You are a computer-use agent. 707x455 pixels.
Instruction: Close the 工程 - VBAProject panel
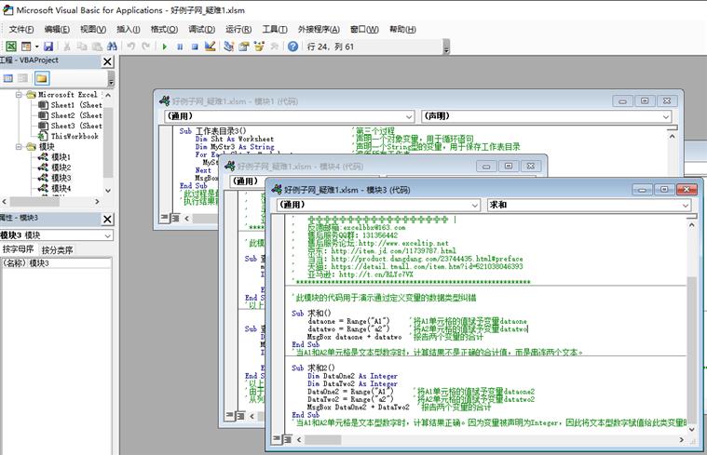pos(107,61)
